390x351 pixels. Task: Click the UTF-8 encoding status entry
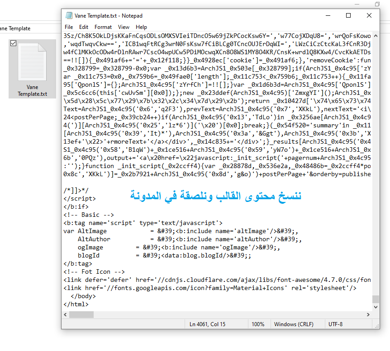pyautogui.click(x=335, y=324)
